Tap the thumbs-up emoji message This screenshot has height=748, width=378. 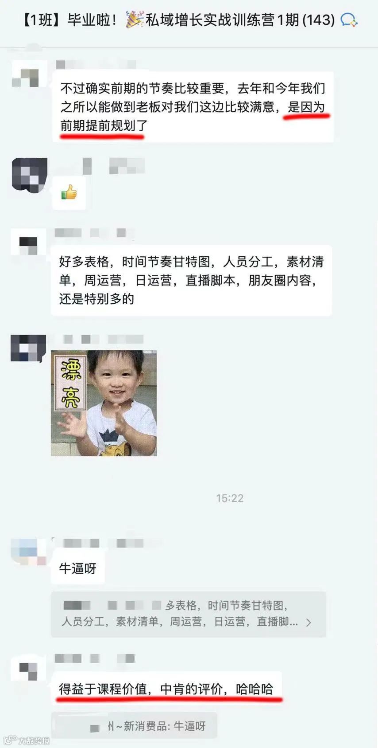pyautogui.click(x=69, y=193)
